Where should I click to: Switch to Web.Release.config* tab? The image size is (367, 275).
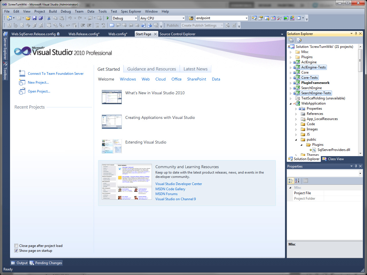[84, 34]
